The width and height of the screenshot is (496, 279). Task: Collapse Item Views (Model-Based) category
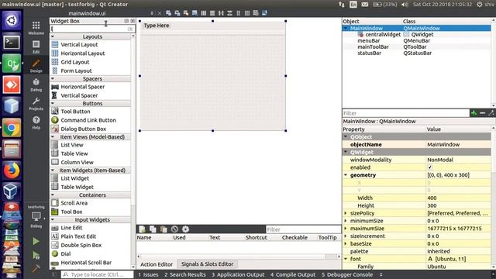(53, 136)
